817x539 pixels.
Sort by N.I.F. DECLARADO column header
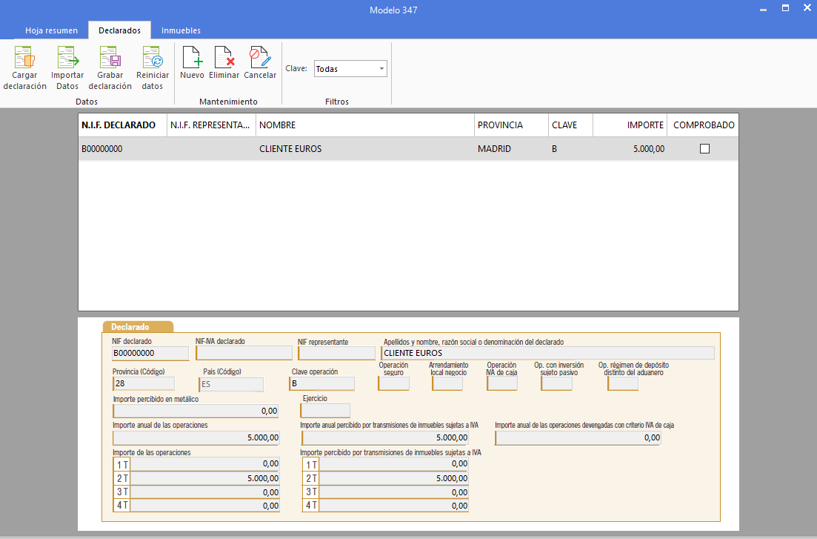[122, 125]
